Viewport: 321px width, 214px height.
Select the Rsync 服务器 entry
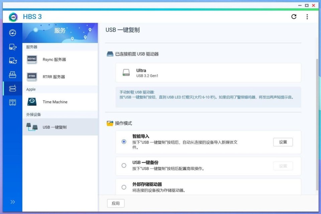pos(53,59)
